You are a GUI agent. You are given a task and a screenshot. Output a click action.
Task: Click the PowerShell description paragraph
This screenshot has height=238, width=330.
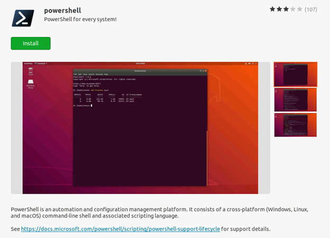coord(160,213)
